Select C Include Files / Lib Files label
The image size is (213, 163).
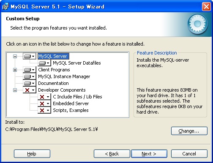(77, 97)
